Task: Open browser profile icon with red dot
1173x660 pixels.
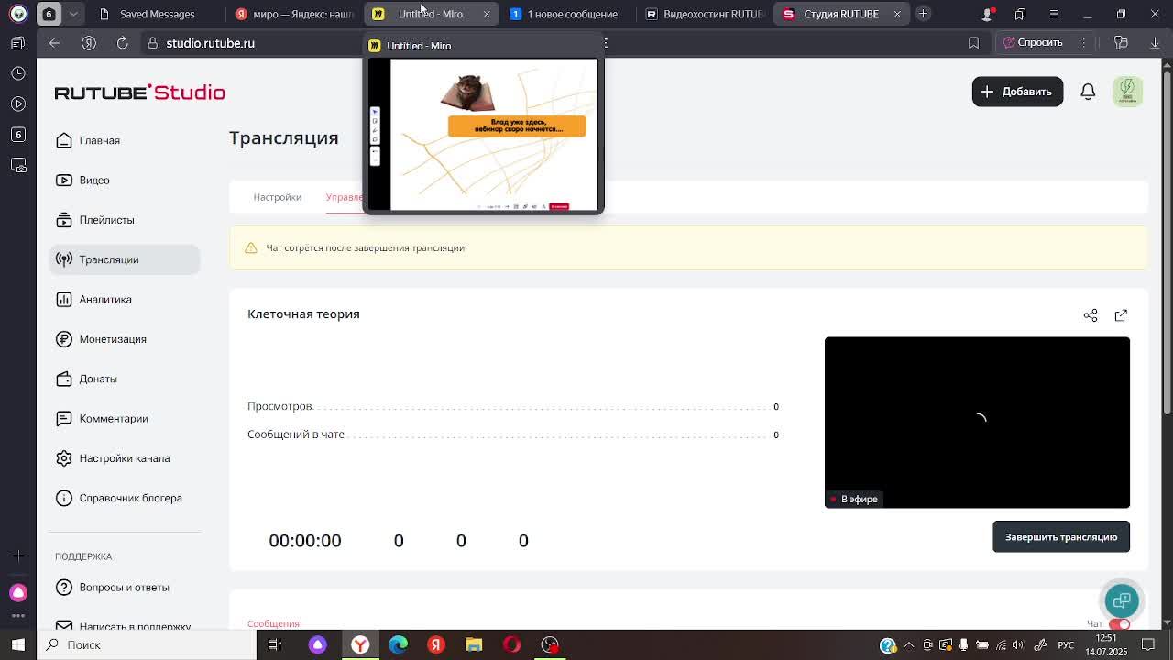Action: pos(988,14)
